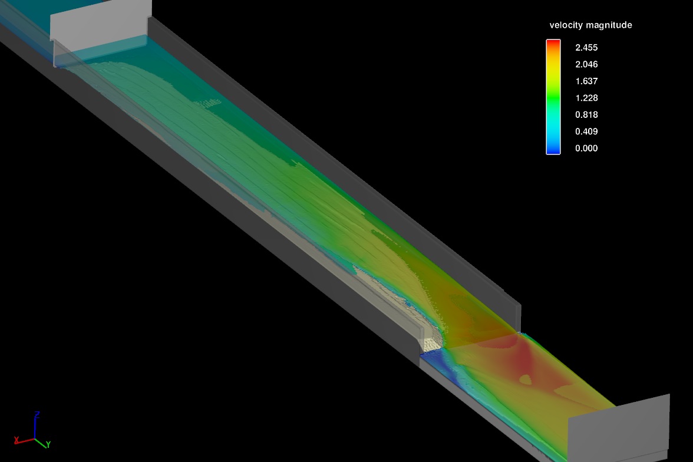Click the 1.228 tick value on the legend
Viewport: 693px width, 462px height.
586,98
